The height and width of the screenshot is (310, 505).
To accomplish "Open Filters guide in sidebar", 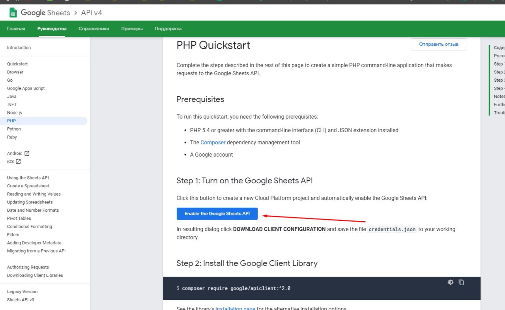I will point(13,235).
